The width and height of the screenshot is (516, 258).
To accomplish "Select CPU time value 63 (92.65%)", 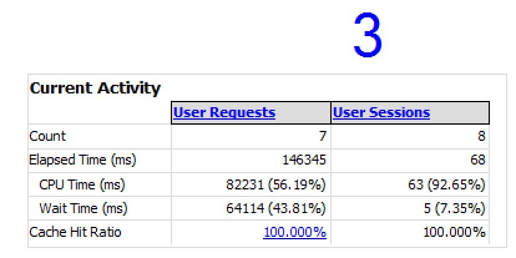I will click(447, 184).
